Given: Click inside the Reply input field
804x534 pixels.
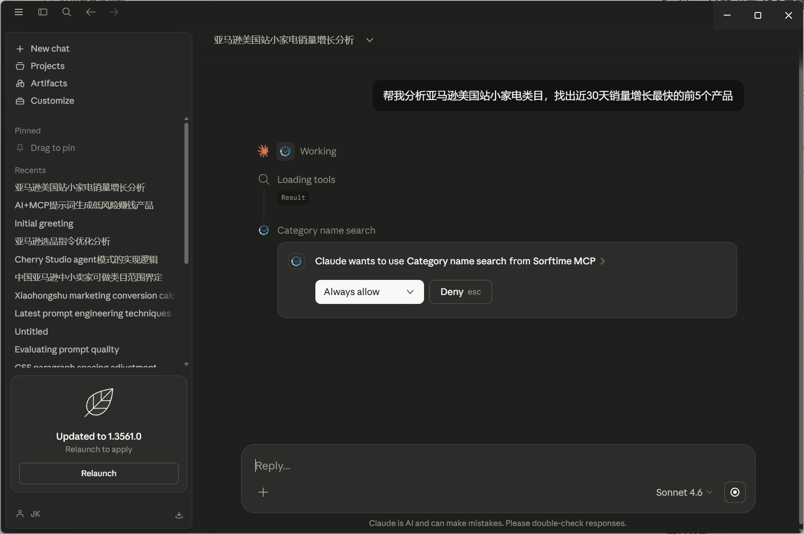Looking at the screenshot, I should [401, 466].
